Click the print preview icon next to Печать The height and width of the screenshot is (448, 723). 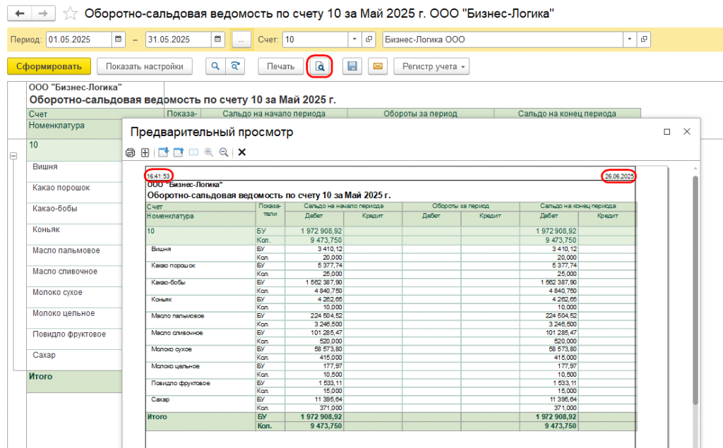click(320, 66)
